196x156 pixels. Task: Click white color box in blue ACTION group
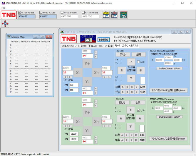(143, 80)
